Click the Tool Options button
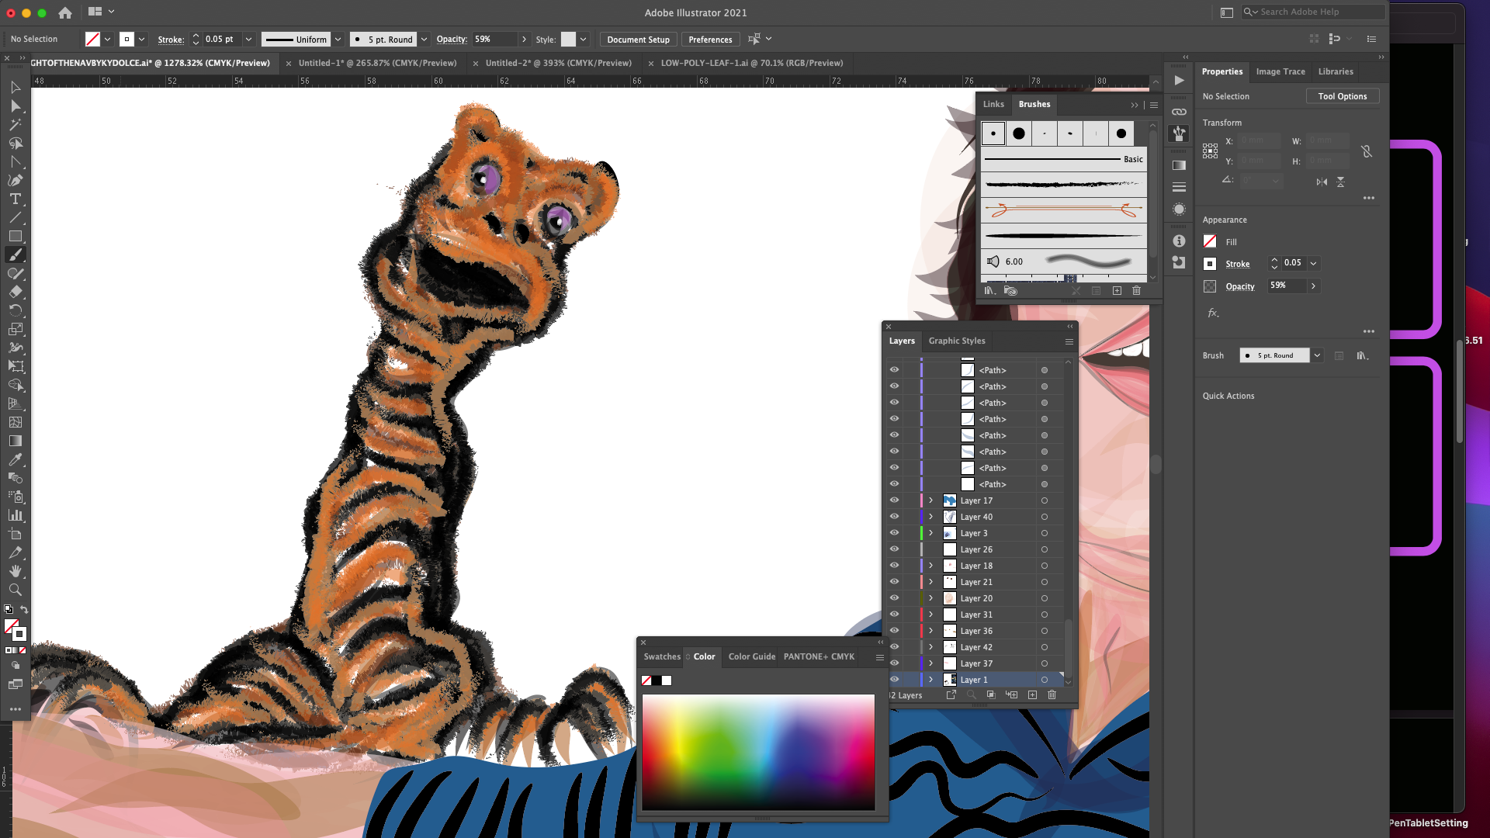 (1343, 96)
